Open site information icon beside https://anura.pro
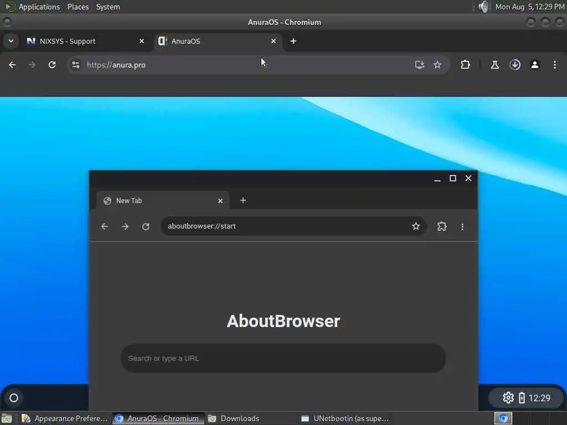Viewport: 567px width, 425px height. tap(75, 65)
